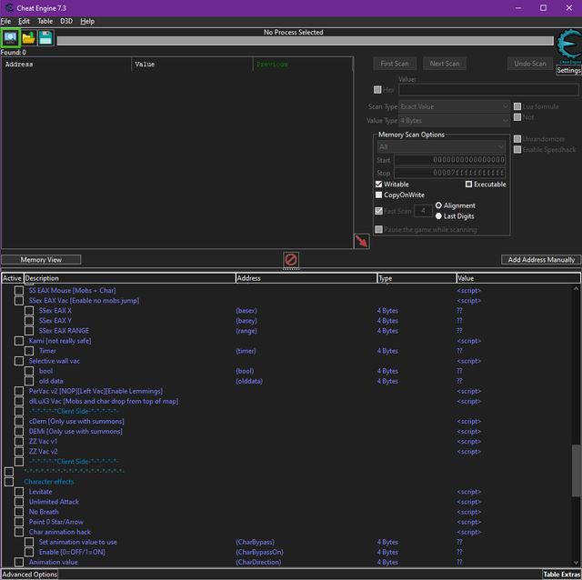Click the scroll up arrow in table

point(576,288)
